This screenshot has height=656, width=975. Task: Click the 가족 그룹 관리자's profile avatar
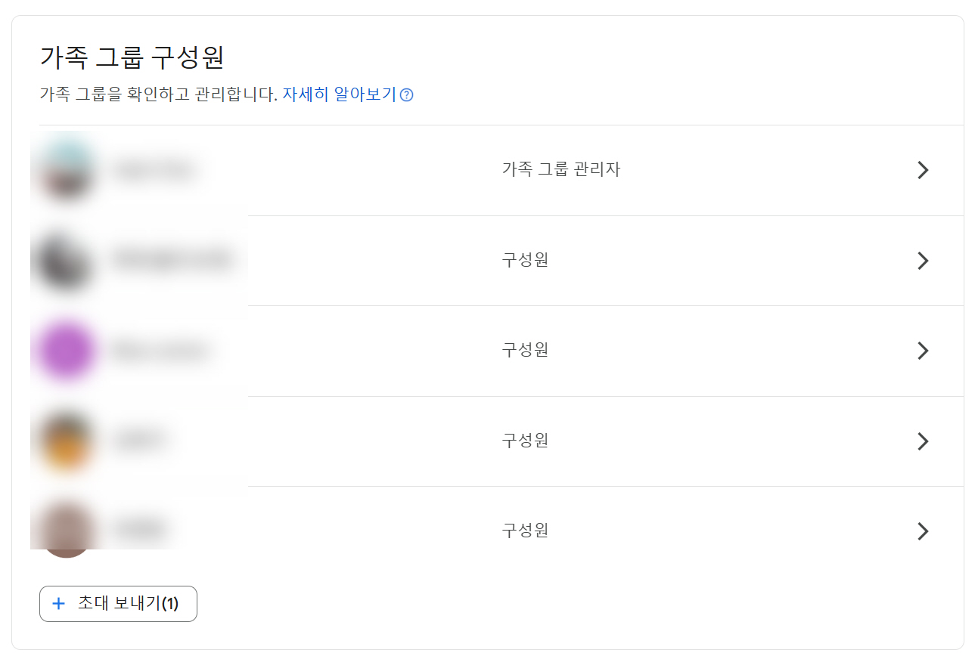[x=67, y=170]
